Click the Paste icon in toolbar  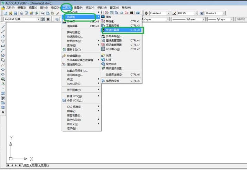click(53, 13)
